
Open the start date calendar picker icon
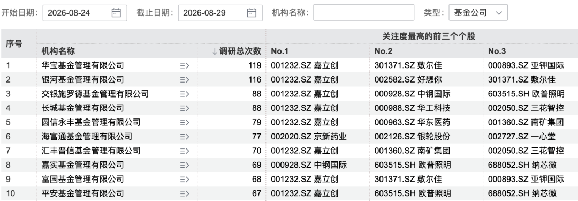tap(116, 12)
